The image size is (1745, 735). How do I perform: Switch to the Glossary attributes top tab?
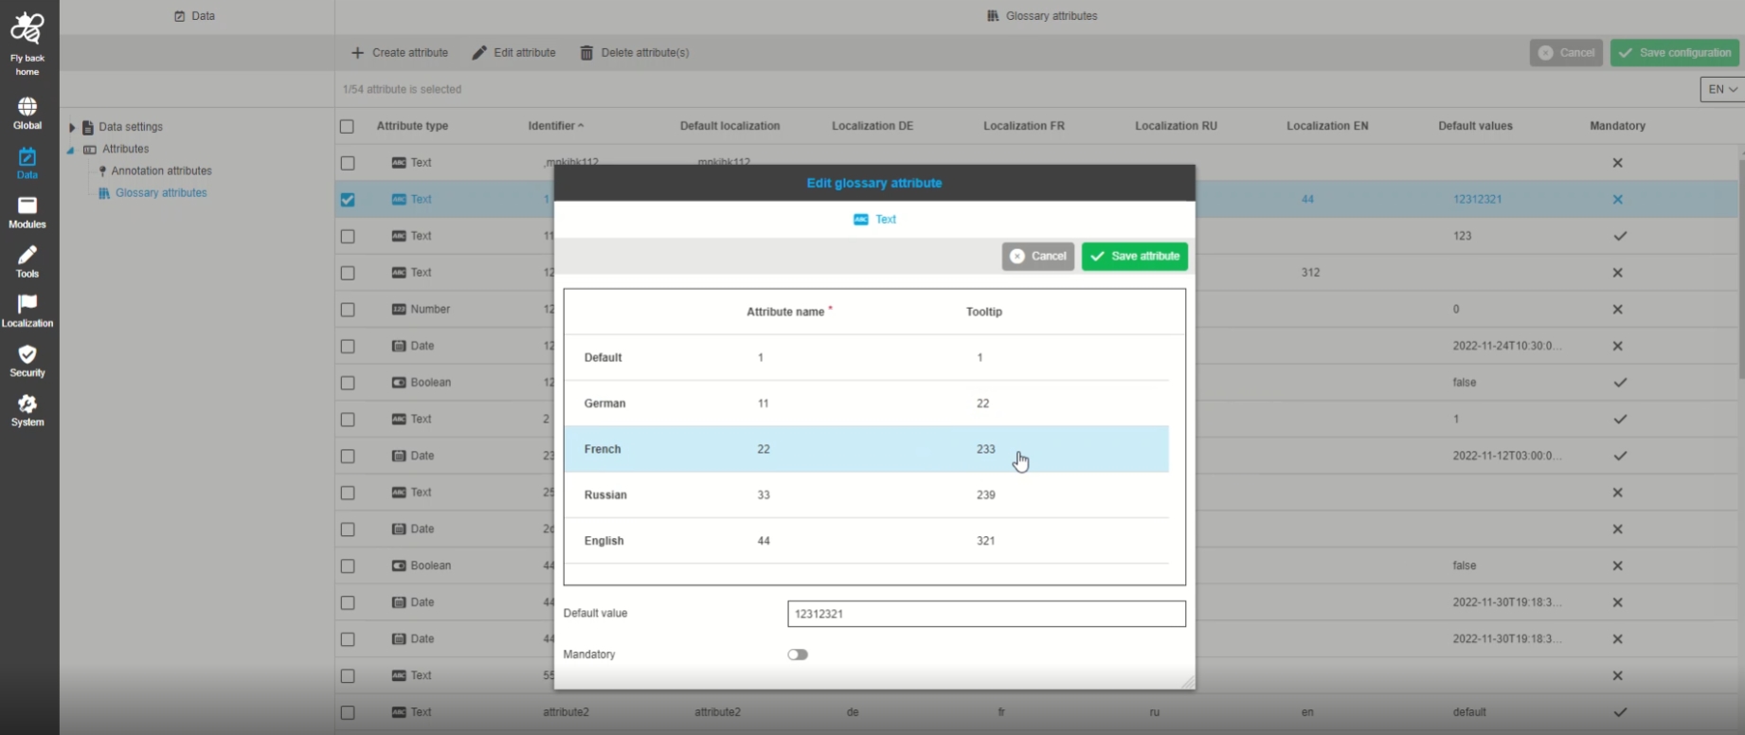coord(1042,16)
